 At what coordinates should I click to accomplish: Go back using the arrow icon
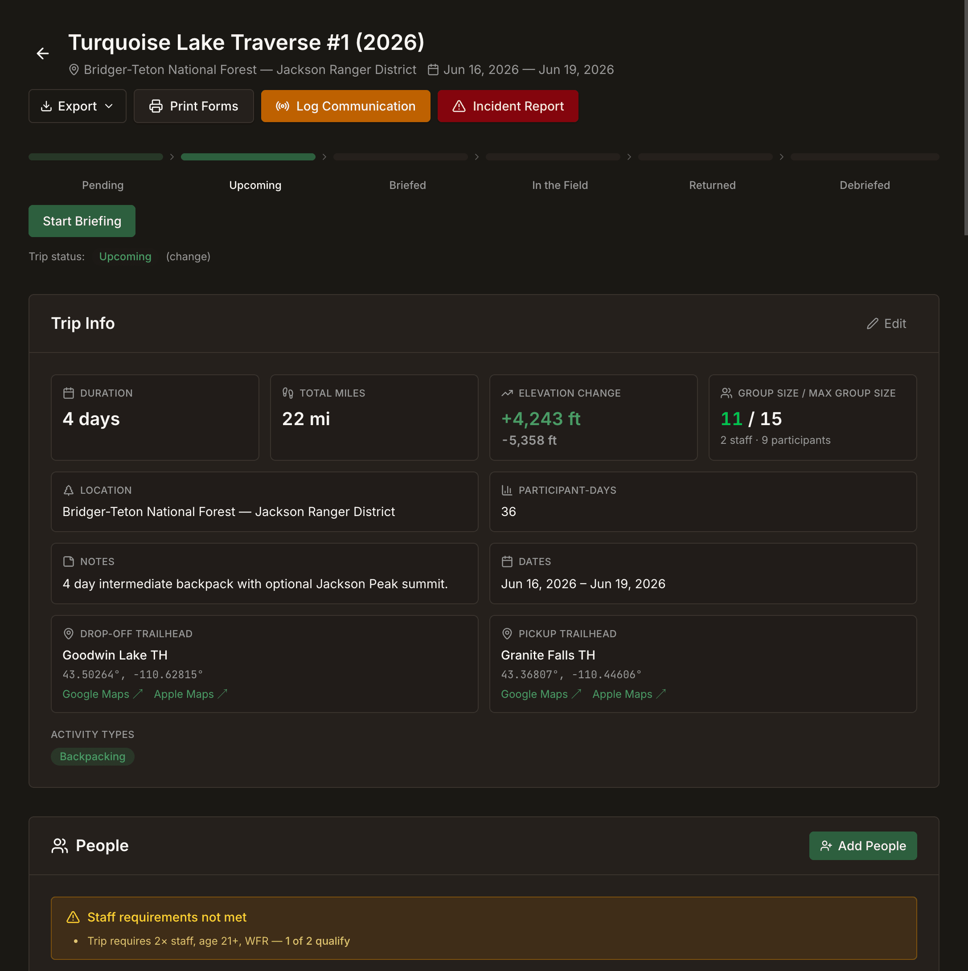[43, 53]
